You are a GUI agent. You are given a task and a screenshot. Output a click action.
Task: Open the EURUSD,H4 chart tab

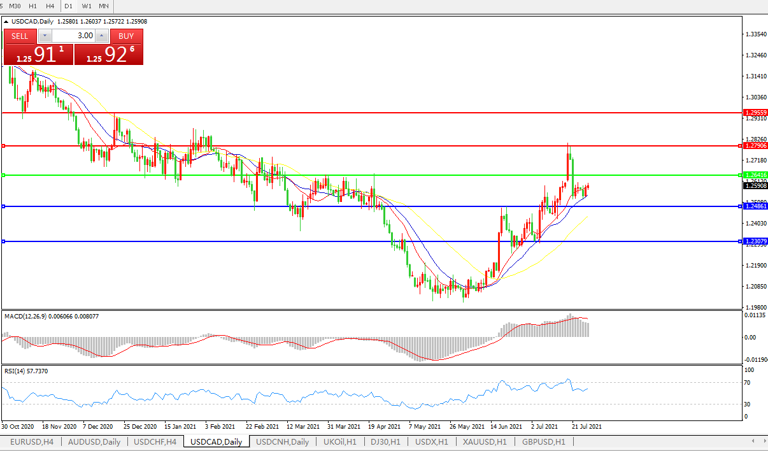pos(31,441)
